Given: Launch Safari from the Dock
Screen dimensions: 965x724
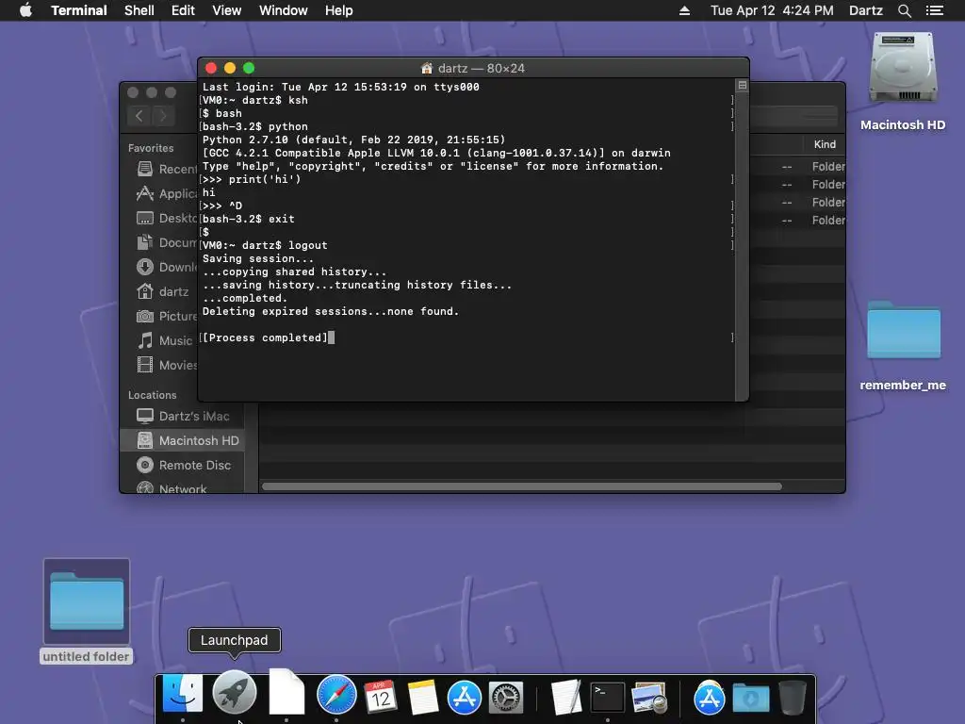Looking at the screenshot, I should [336, 695].
